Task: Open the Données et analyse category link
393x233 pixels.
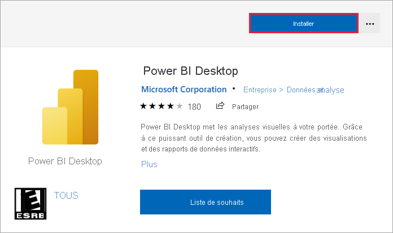Action: pyautogui.click(x=315, y=90)
